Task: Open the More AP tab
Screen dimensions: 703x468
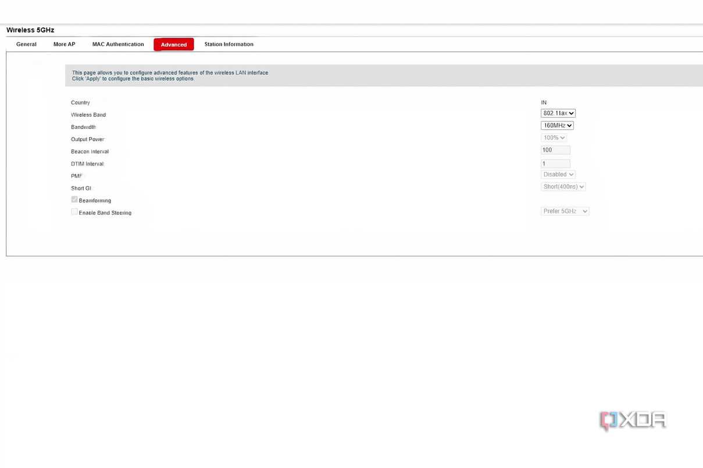Action: coord(64,44)
